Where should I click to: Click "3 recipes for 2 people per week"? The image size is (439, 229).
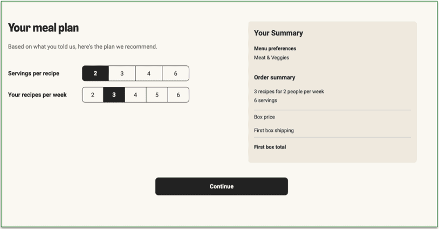(x=289, y=92)
